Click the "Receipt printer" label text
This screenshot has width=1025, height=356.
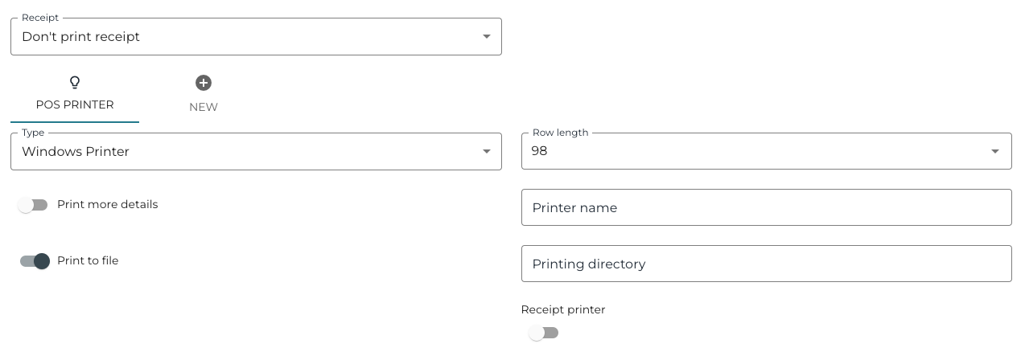563,309
